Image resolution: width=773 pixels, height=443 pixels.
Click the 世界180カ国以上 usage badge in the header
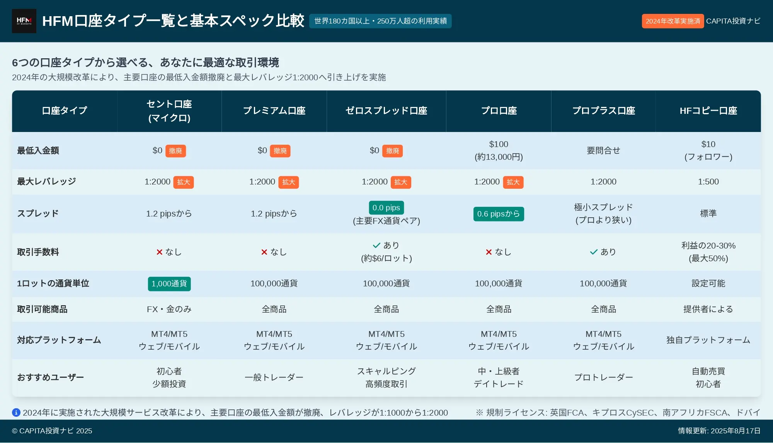coord(380,21)
